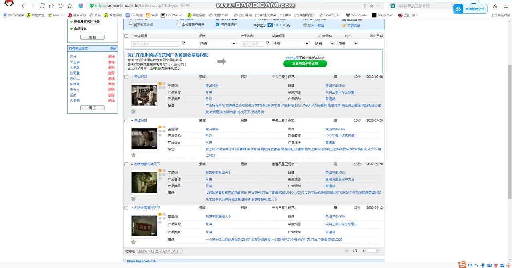Open the 点击这里 pricing link
This screenshot has height=268, width=512.
click(x=292, y=58)
